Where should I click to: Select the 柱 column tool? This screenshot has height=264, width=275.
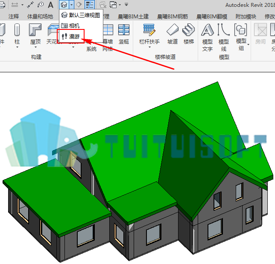[17, 34]
